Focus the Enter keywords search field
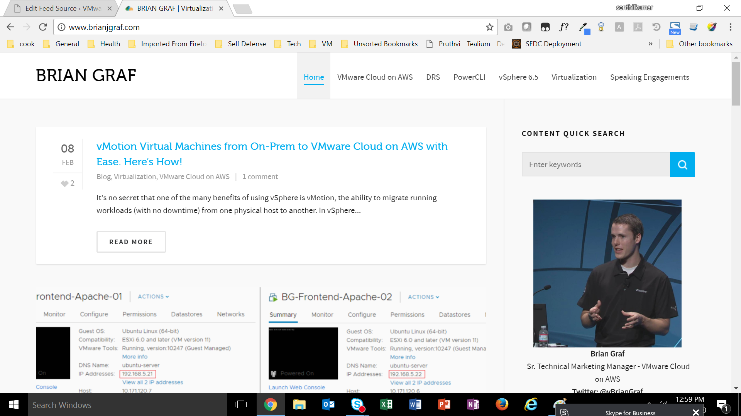 pyautogui.click(x=596, y=164)
